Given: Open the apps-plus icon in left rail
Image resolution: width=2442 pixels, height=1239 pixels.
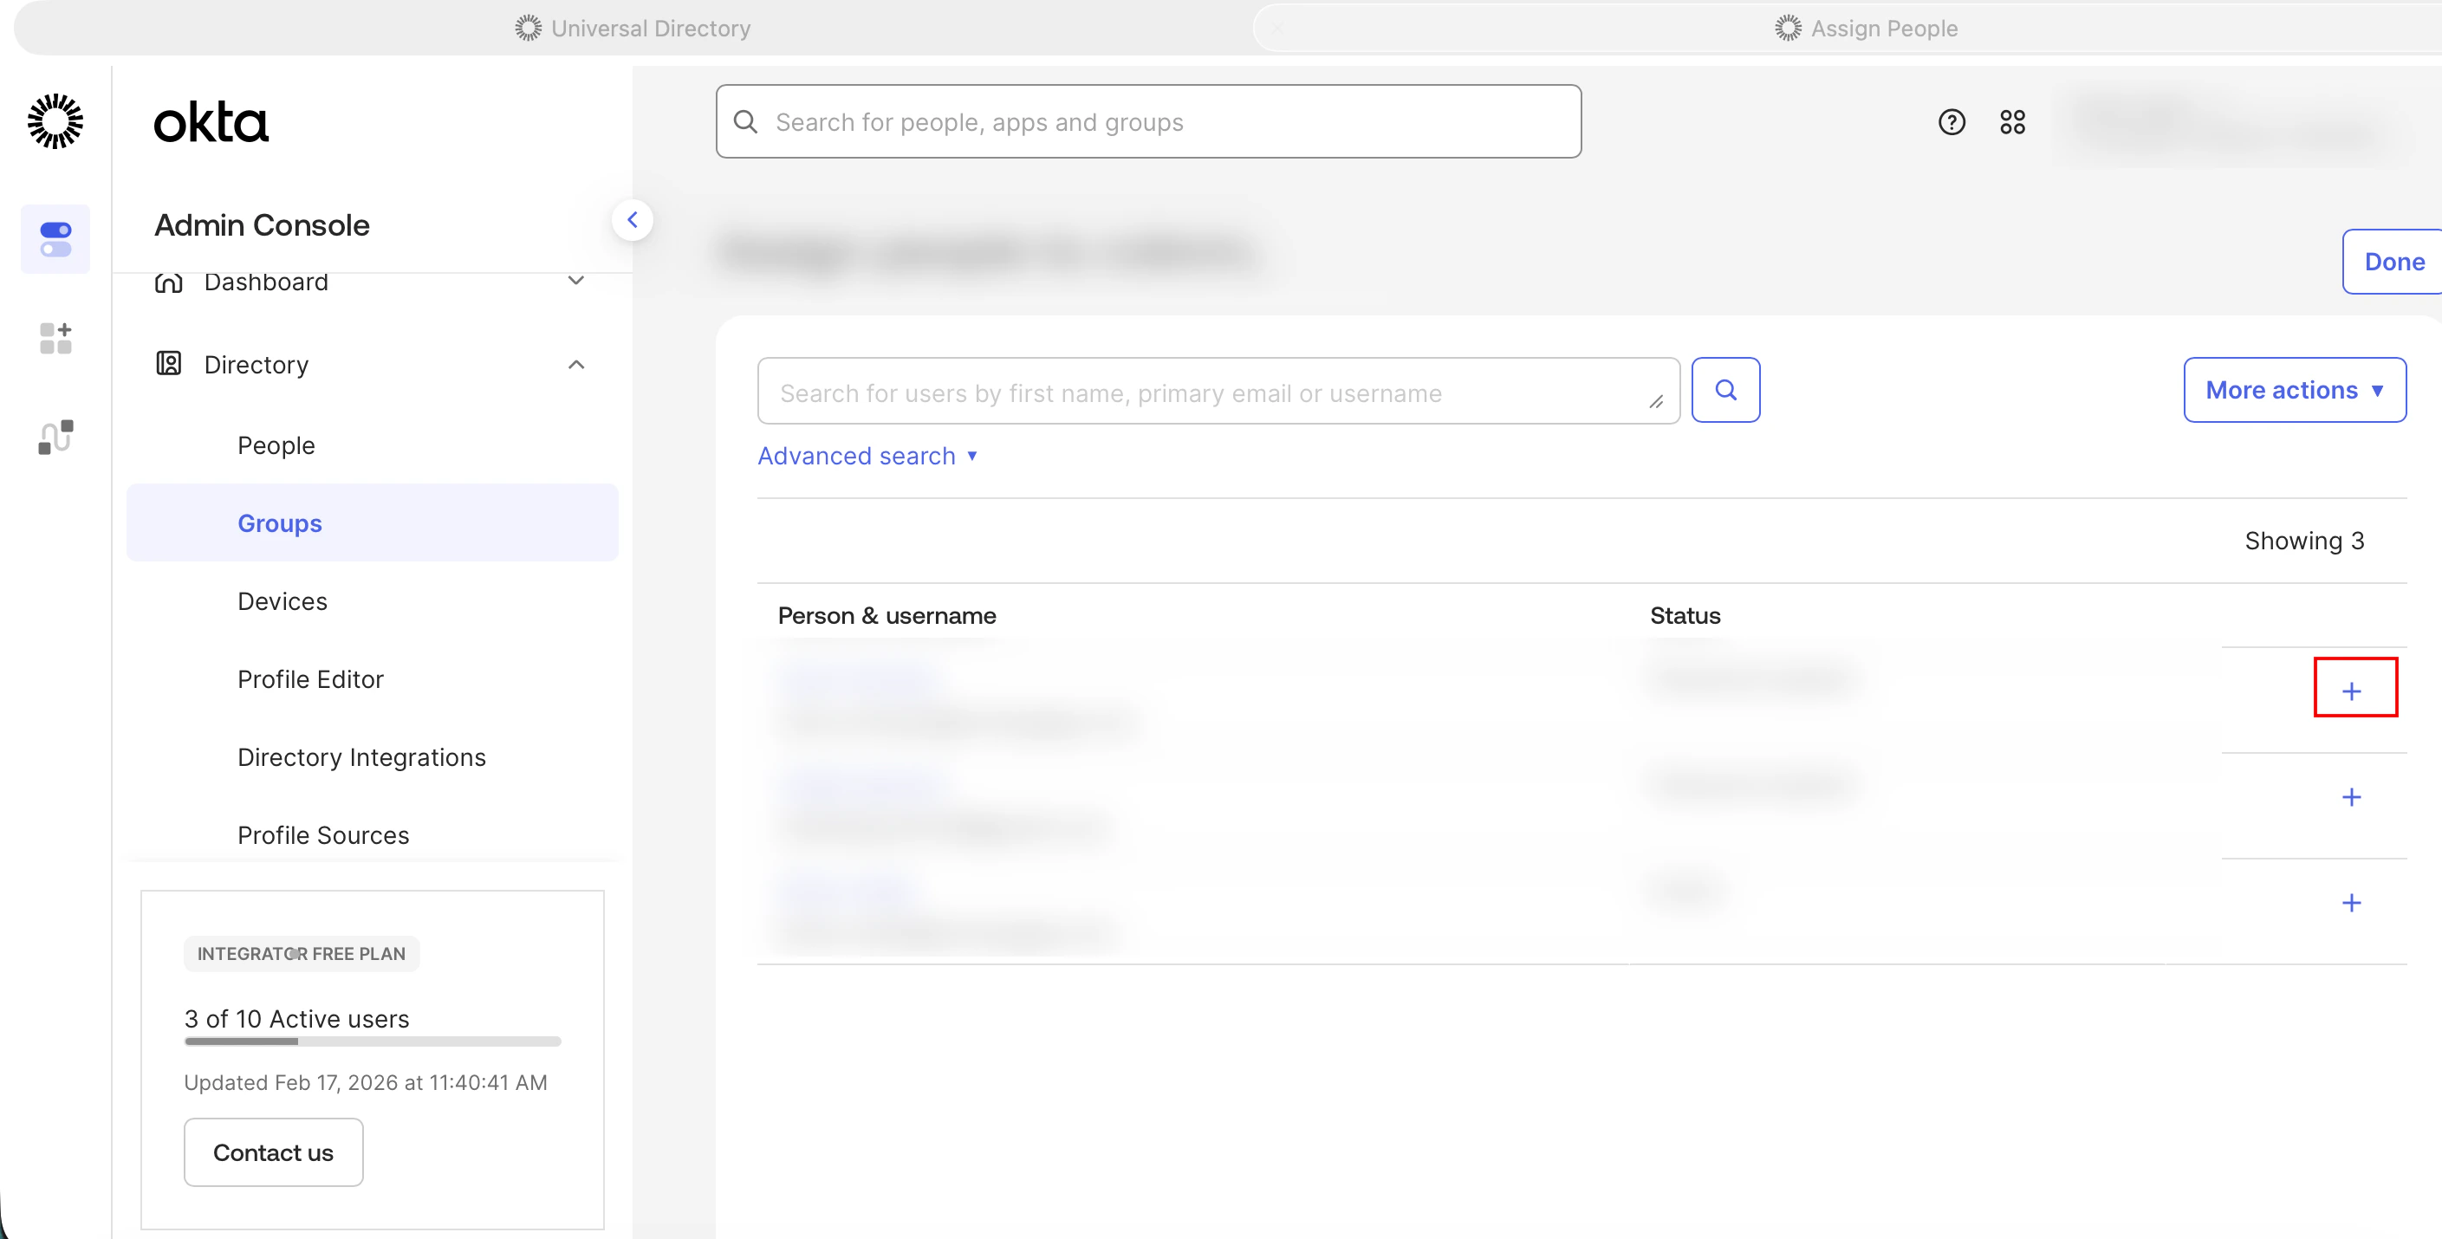Looking at the screenshot, I should [x=55, y=339].
